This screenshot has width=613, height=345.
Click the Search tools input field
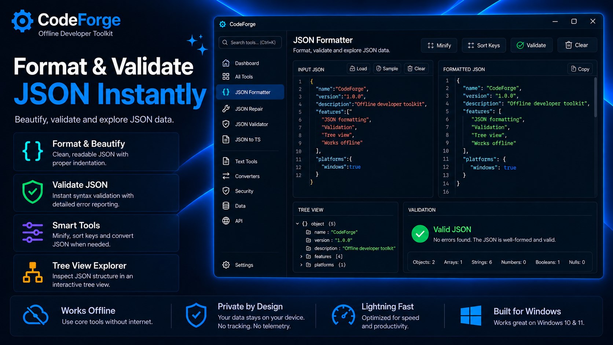tap(250, 43)
